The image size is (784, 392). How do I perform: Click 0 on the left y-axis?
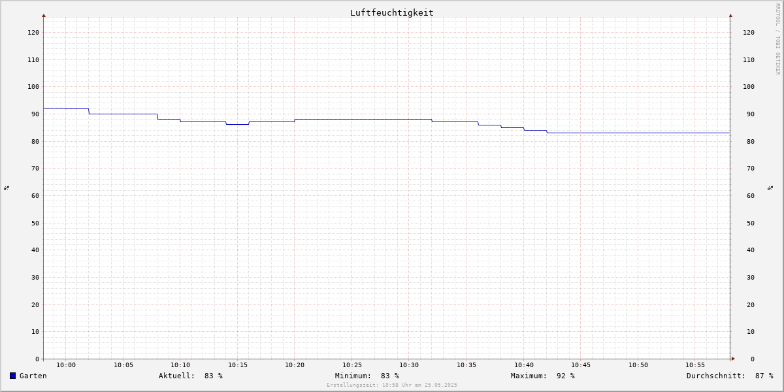click(x=37, y=359)
